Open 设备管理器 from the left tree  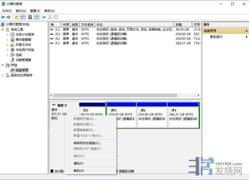(23, 60)
